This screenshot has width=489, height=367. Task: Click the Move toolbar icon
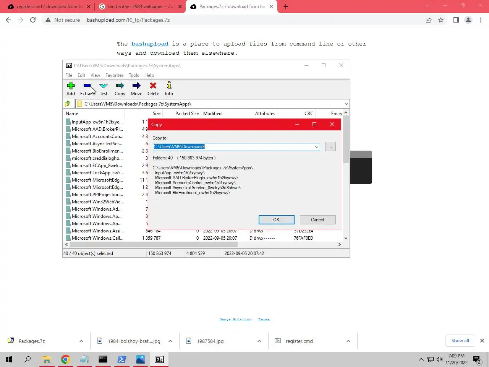click(136, 86)
